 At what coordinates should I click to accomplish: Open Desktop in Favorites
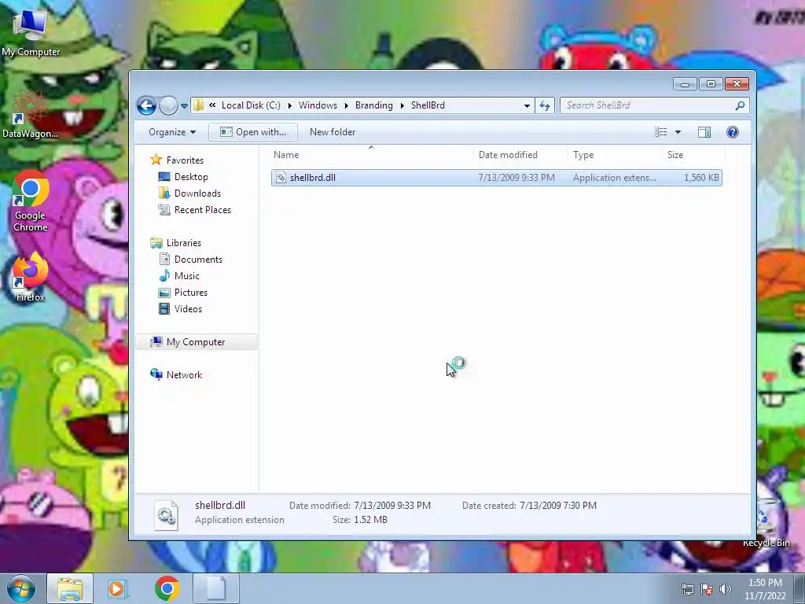pyautogui.click(x=191, y=177)
